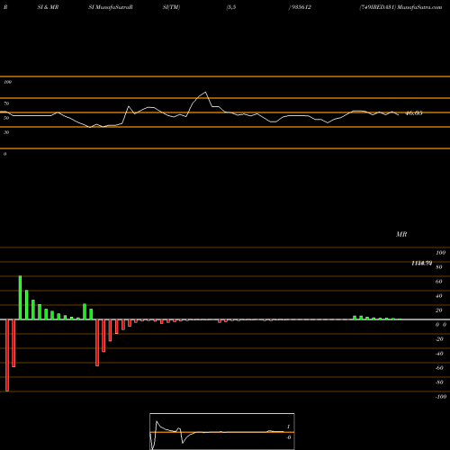Click the '-100' axis label in MR panel

(441, 397)
